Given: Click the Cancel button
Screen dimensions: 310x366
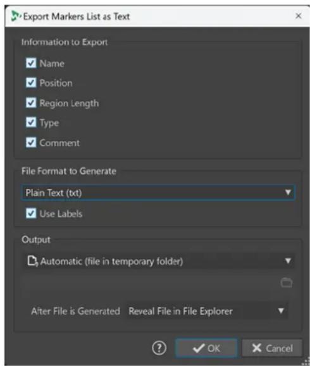Looking at the screenshot, I should pos(272,348).
